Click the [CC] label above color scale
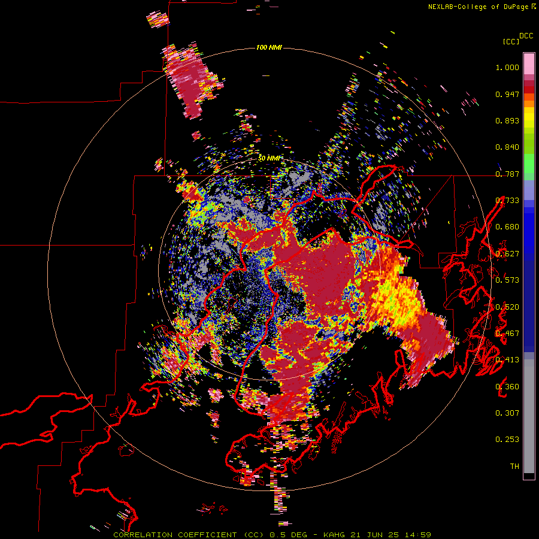 pyautogui.click(x=511, y=41)
